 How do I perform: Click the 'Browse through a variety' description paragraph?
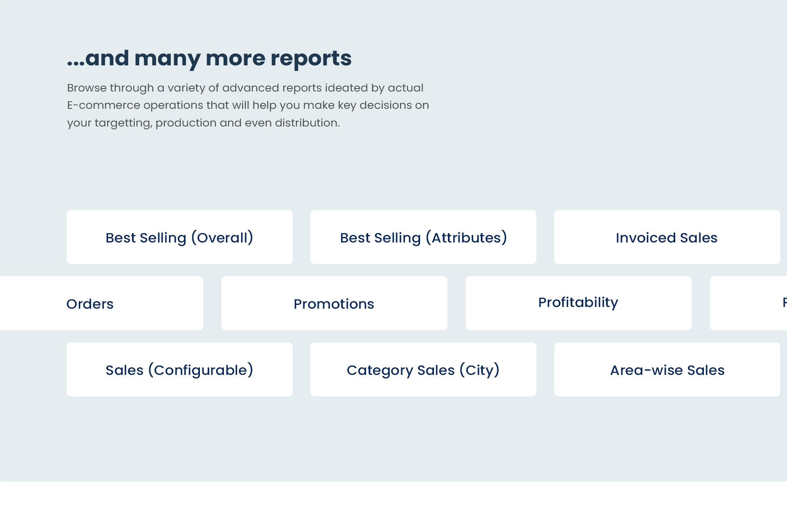point(248,105)
